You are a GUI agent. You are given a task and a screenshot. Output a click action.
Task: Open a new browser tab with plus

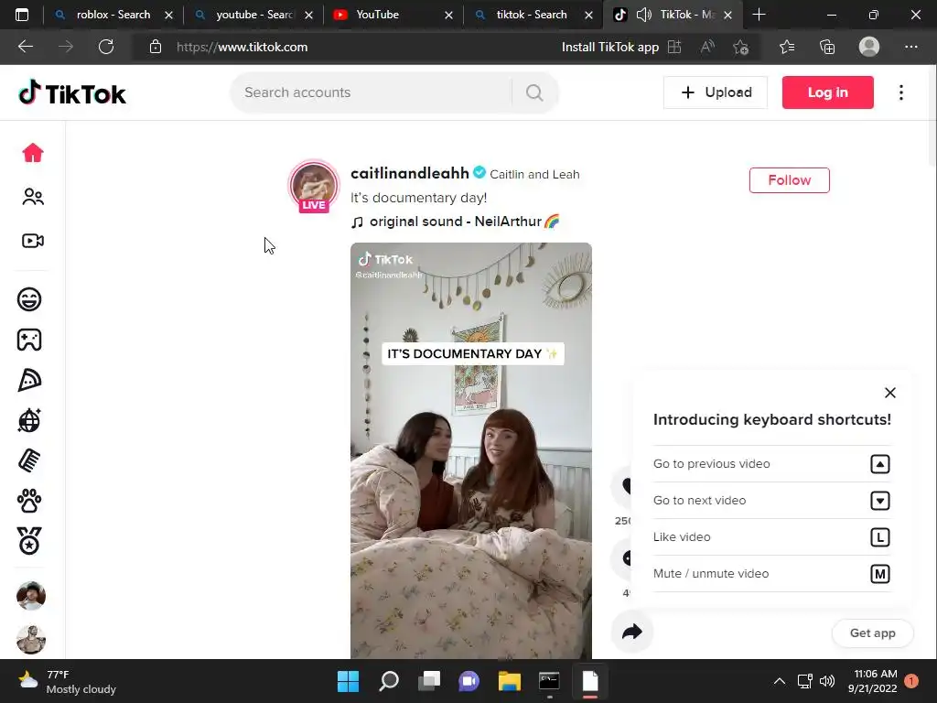pos(759,15)
